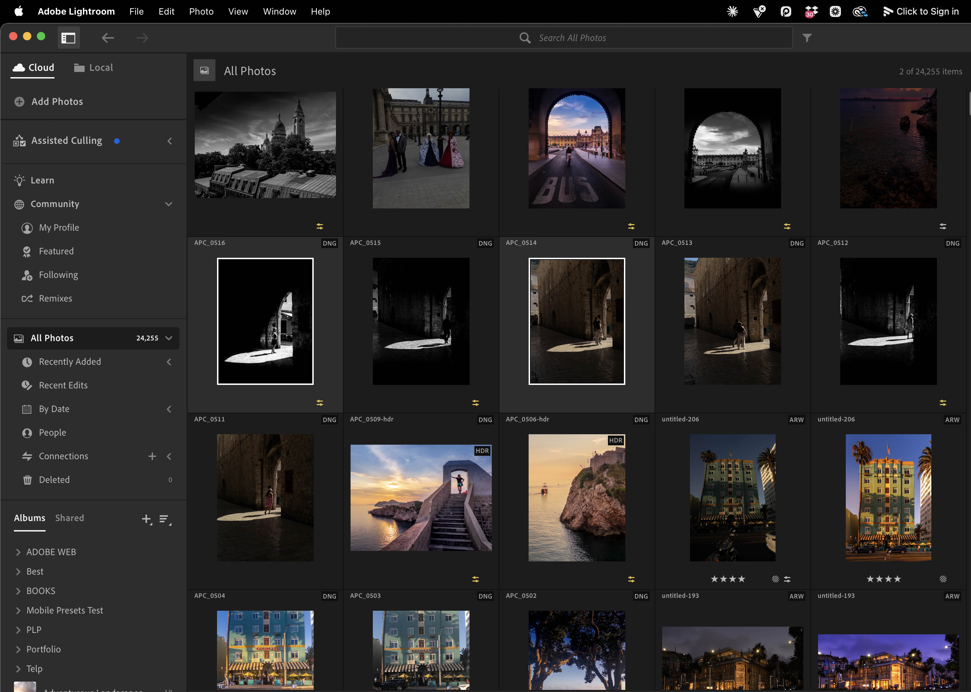Switch to the Shared tab
971x692 pixels.
70,518
